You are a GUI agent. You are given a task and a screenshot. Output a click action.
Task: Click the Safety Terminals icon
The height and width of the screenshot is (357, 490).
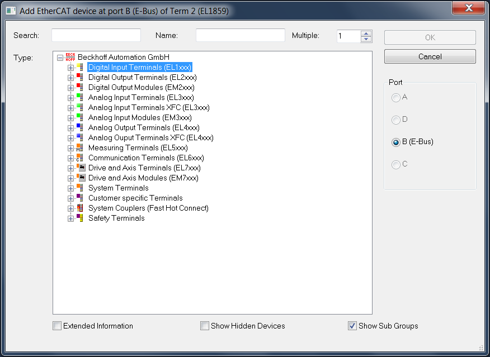pos(79,218)
